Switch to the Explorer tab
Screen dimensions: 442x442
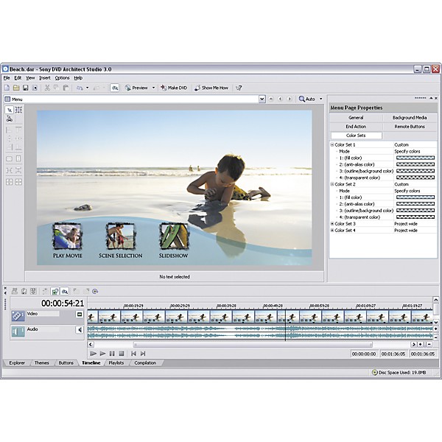pyautogui.click(x=17, y=362)
